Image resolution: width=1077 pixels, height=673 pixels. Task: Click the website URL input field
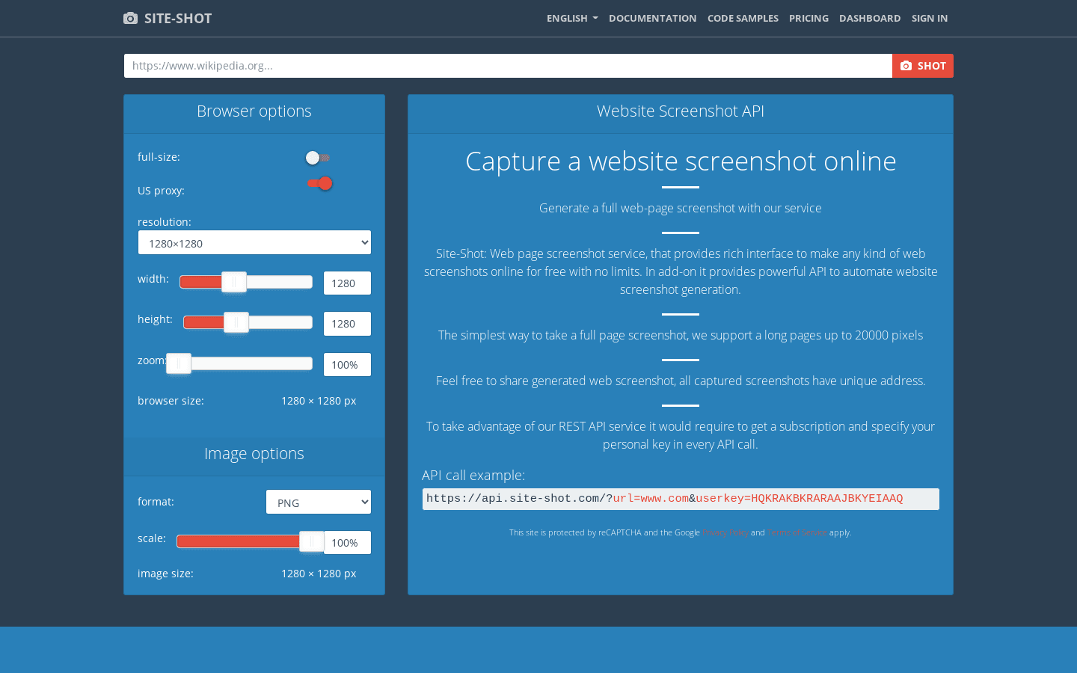(449, 66)
